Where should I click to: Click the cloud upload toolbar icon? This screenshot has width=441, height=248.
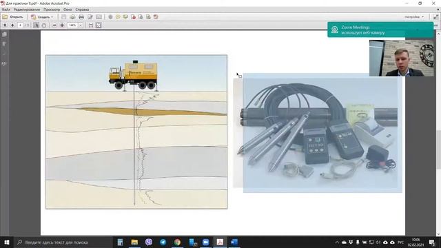point(72,17)
